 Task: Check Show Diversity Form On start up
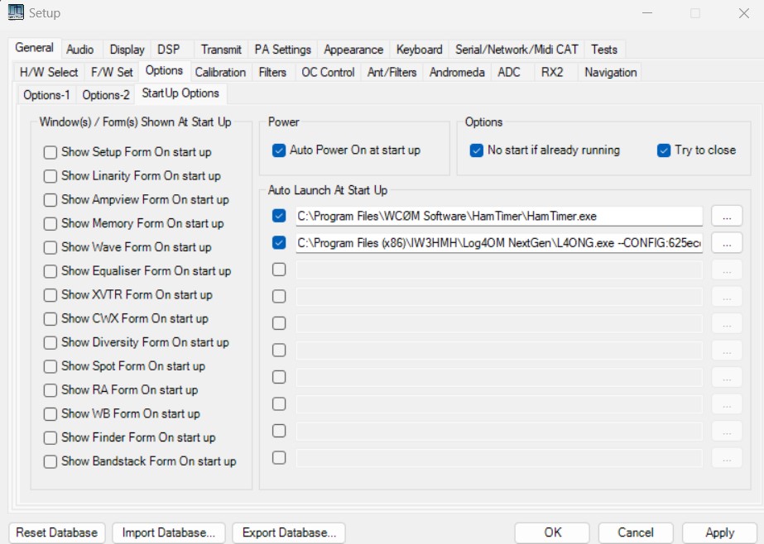[x=50, y=342]
